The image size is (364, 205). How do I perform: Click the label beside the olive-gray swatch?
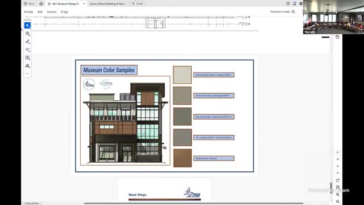[214, 117]
